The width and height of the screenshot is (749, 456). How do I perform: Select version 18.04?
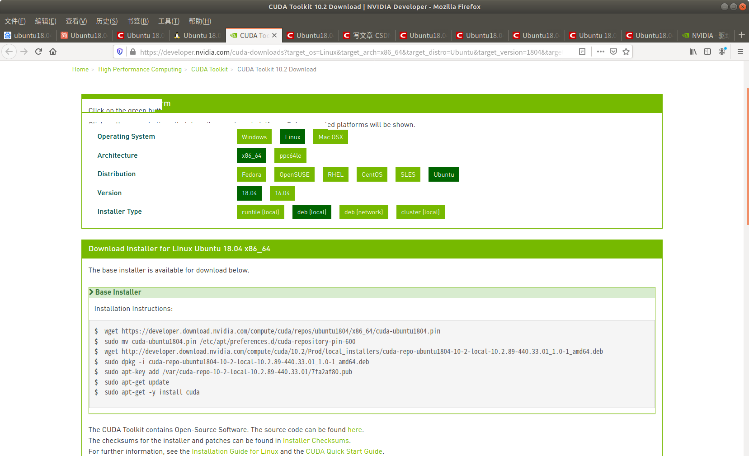coord(249,193)
